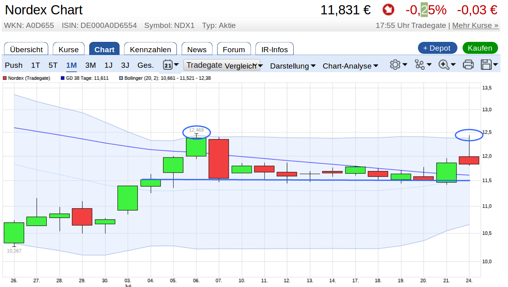Click the 11,831 € price value
The image size is (508, 287).
(x=345, y=10)
